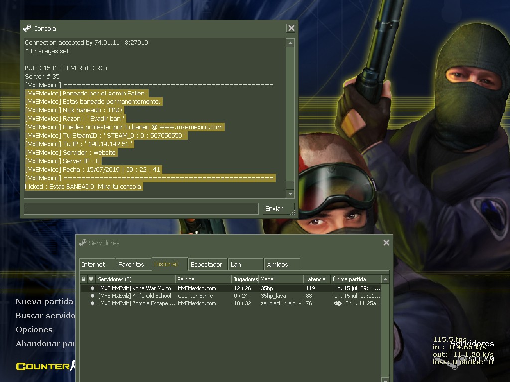510x382 pixels.
Task: Sort servers by the lock (password) column icon
Action: coord(84,279)
